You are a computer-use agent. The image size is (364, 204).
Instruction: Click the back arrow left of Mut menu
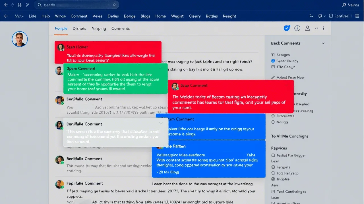[6, 16]
